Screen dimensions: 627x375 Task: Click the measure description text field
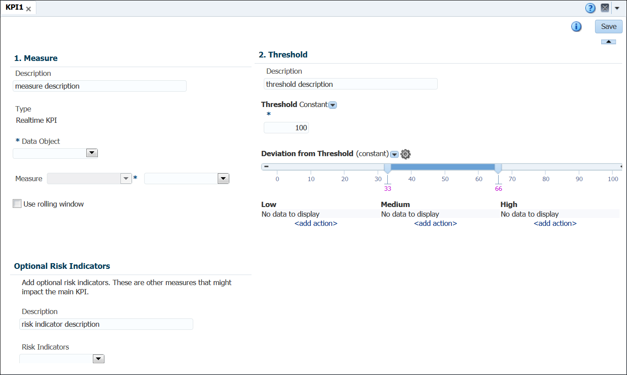[x=99, y=86]
